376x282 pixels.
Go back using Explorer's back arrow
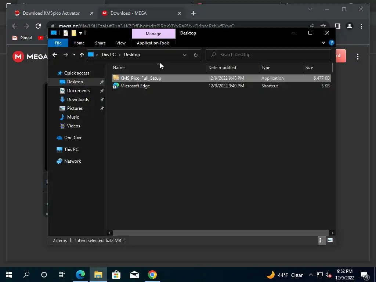55,55
